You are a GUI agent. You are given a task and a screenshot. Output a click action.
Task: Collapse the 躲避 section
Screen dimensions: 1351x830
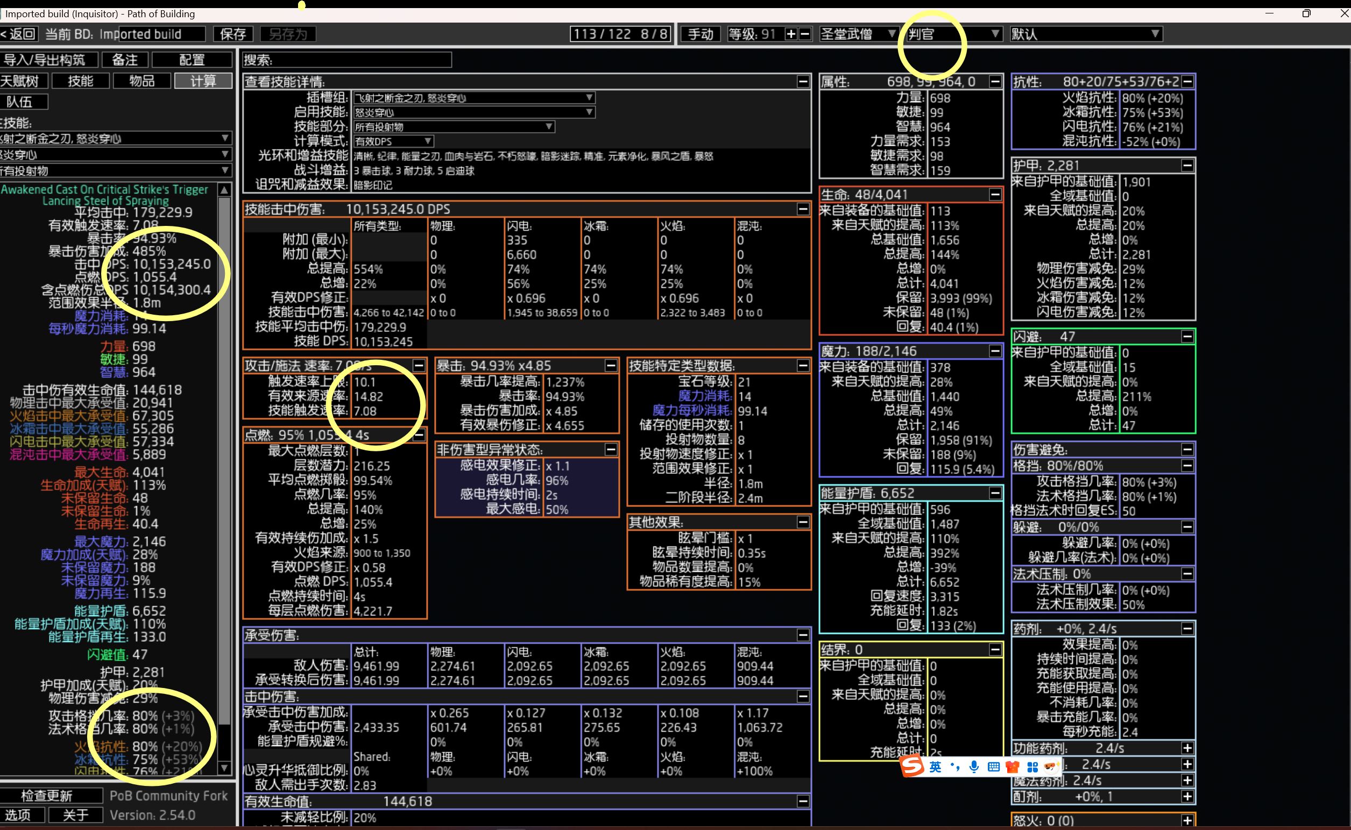(1187, 528)
